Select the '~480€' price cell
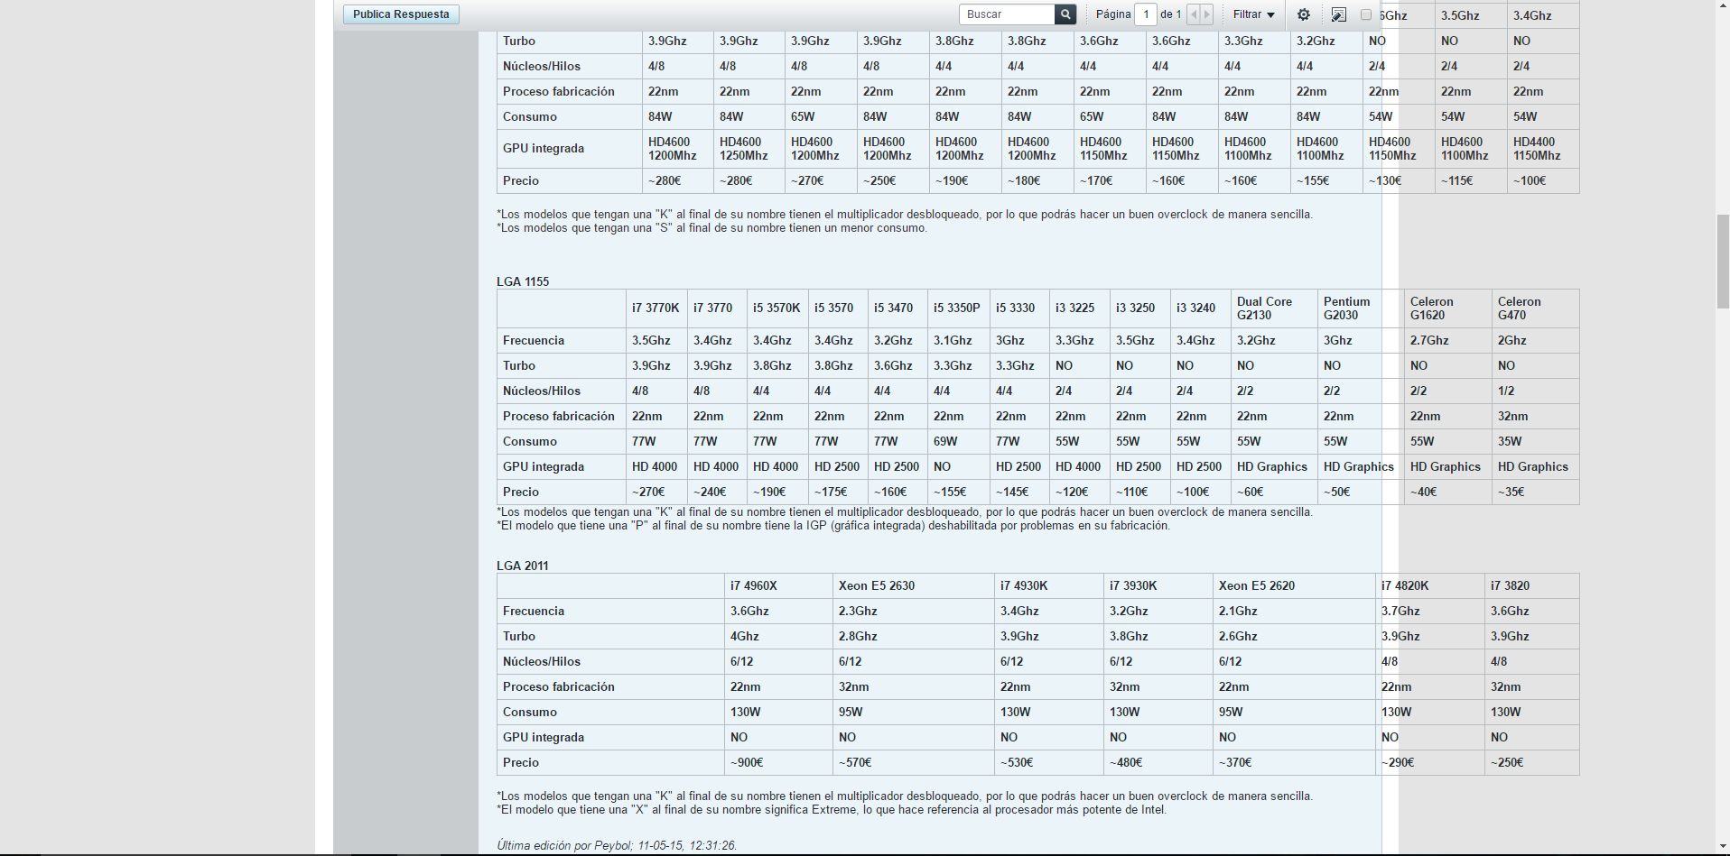Viewport: 1730px width, 856px height. 1158,763
